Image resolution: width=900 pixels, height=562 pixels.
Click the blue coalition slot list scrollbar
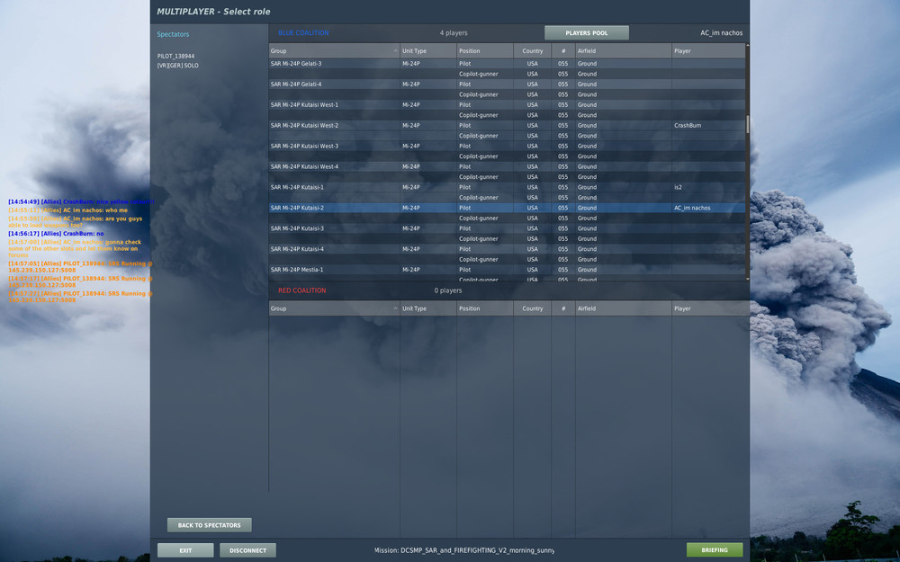pyautogui.click(x=747, y=124)
